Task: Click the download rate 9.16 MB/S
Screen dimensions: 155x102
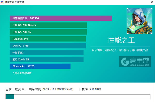Action: tap(95, 89)
